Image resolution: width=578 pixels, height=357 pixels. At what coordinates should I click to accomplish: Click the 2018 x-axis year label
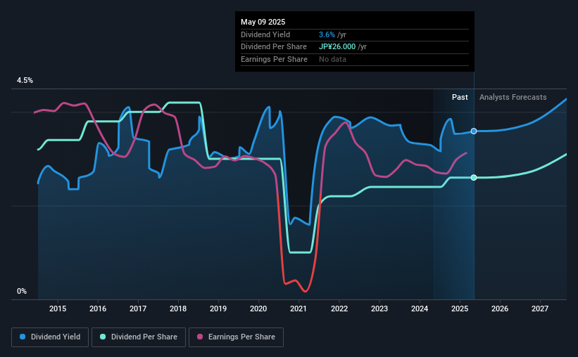click(178, 309)
